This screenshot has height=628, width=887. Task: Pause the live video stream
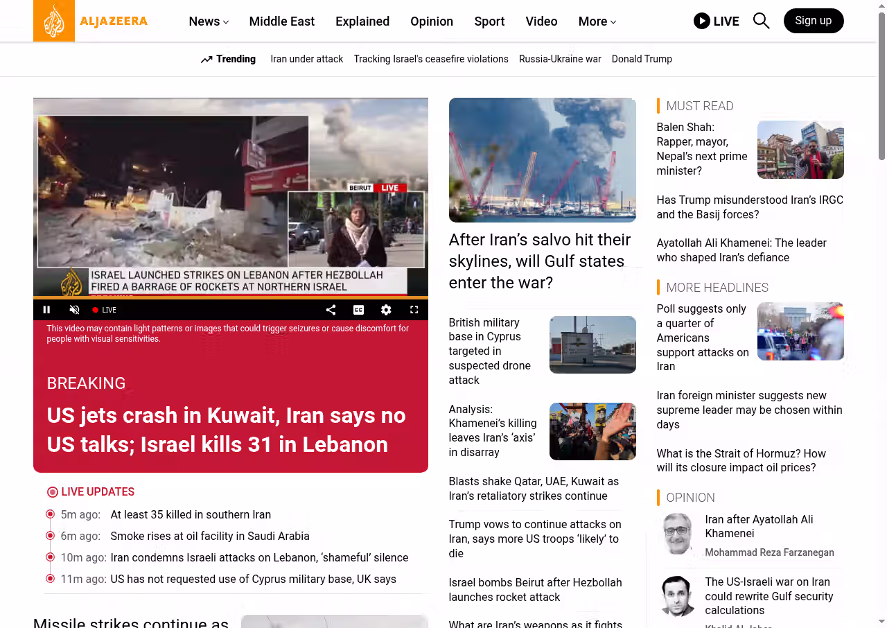[46, 310]
